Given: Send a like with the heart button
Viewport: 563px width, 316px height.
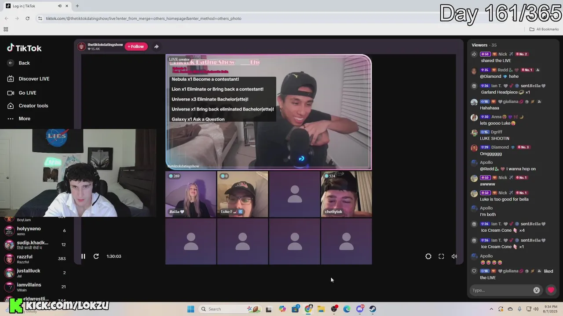Looking at the screenshot, I should pyautogui.click(x=551, y=290).
